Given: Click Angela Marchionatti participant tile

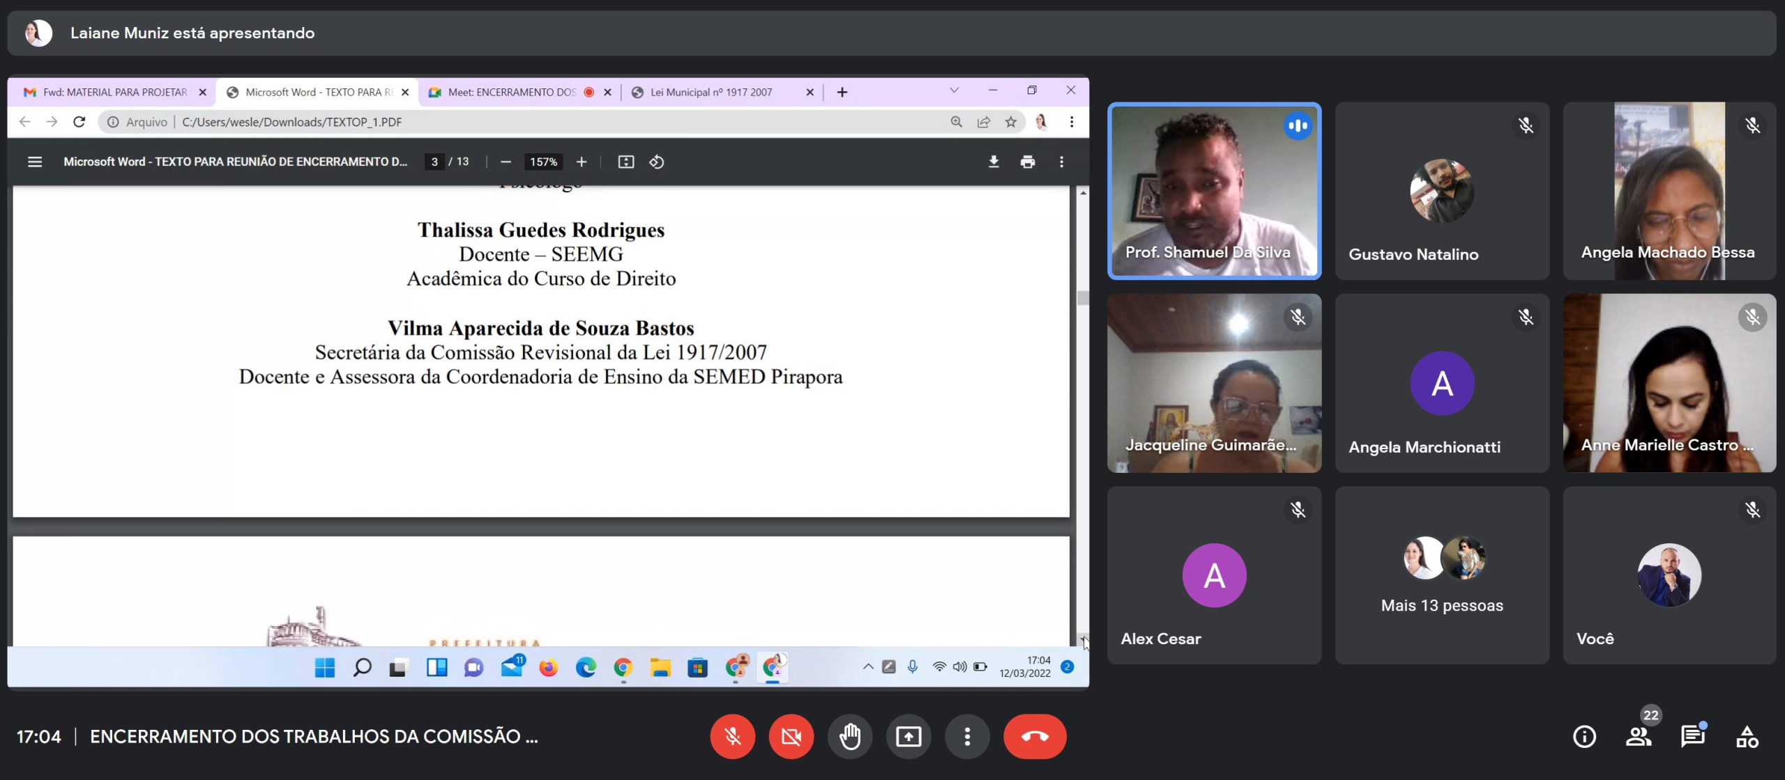Looking at the screenshot, I should tap(1442, 383).
